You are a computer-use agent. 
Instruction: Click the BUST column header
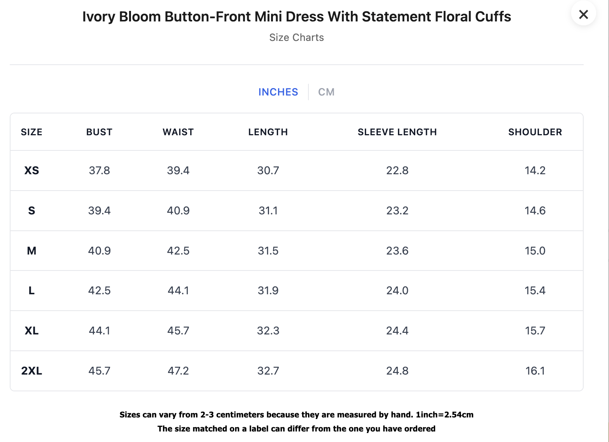pos(99,132)
